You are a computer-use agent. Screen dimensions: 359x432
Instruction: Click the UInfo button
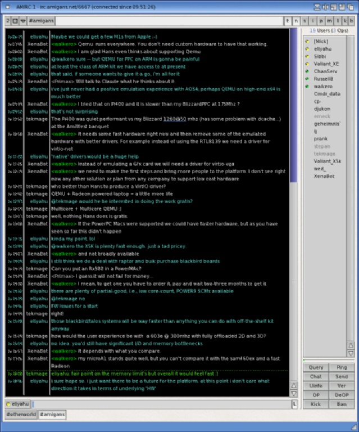[316, 386]
